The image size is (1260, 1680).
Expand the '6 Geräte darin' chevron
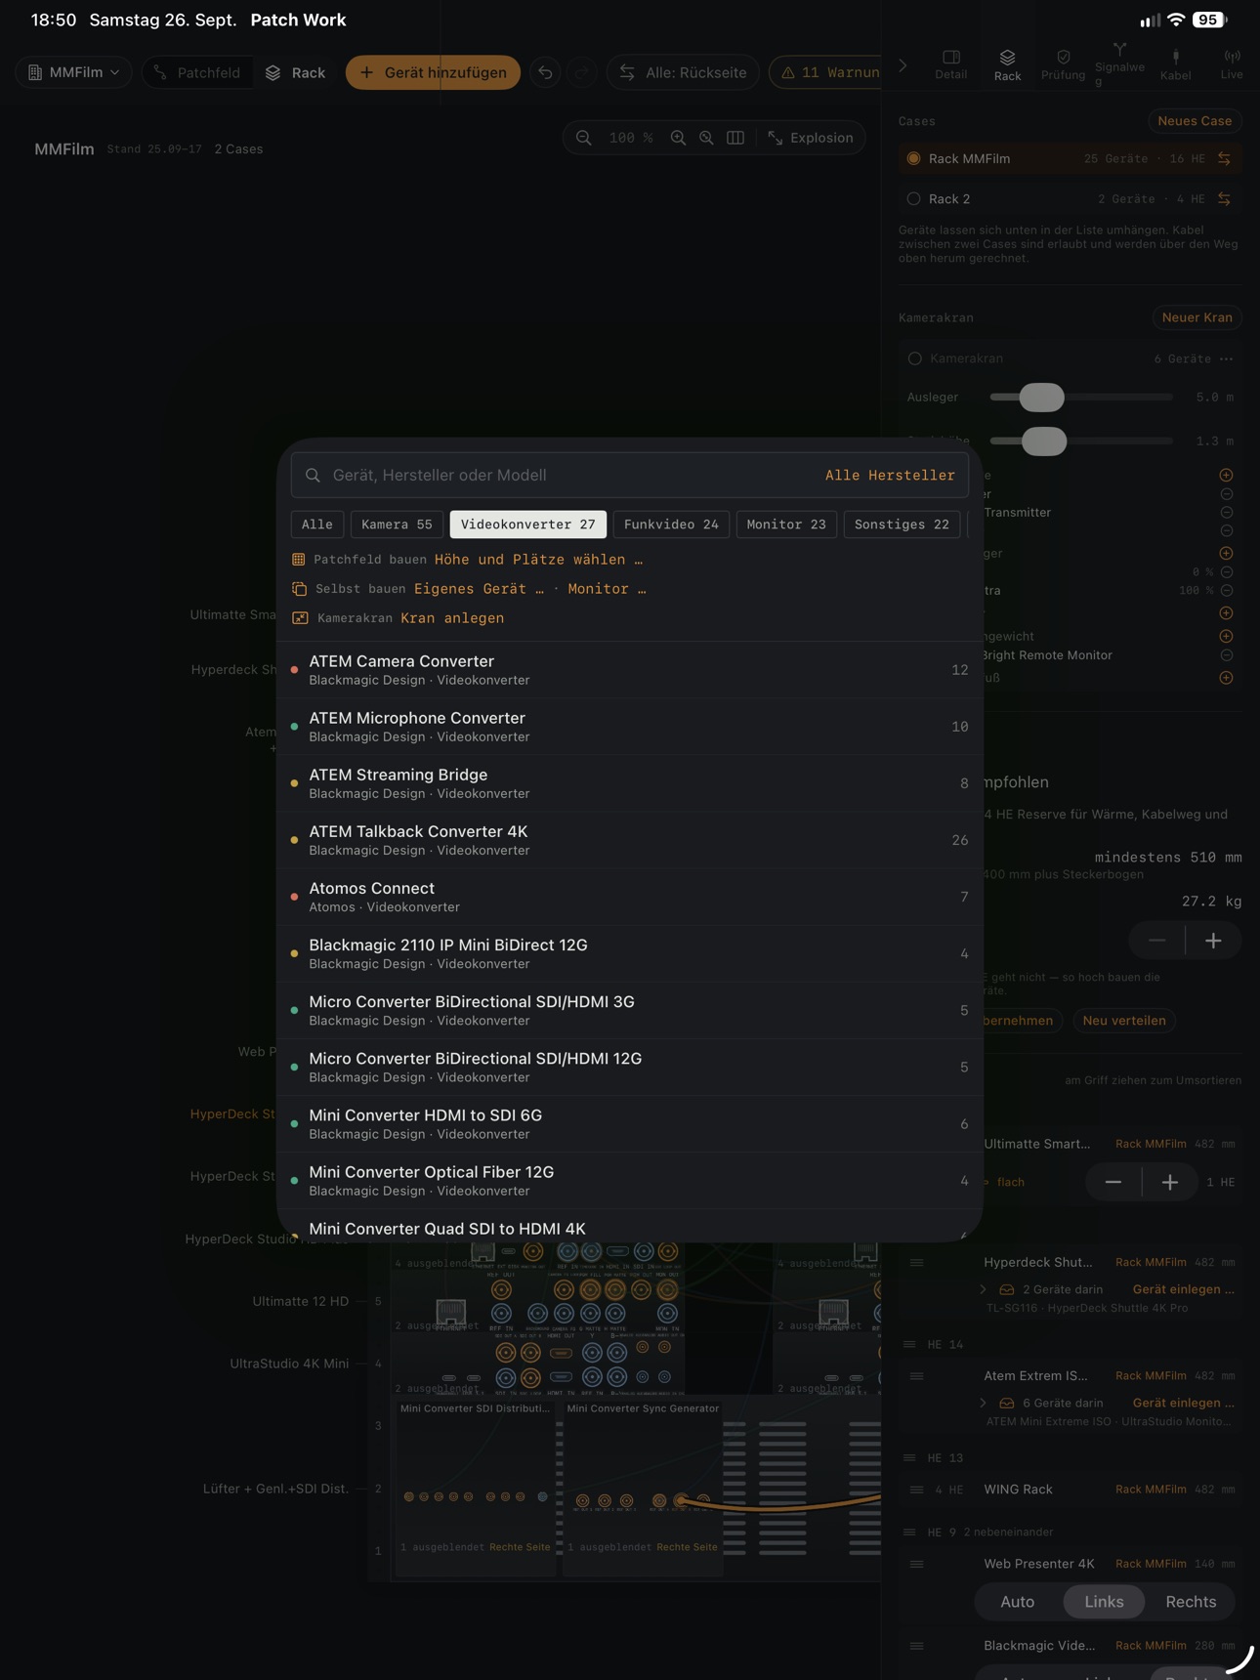click(983, 1403)
